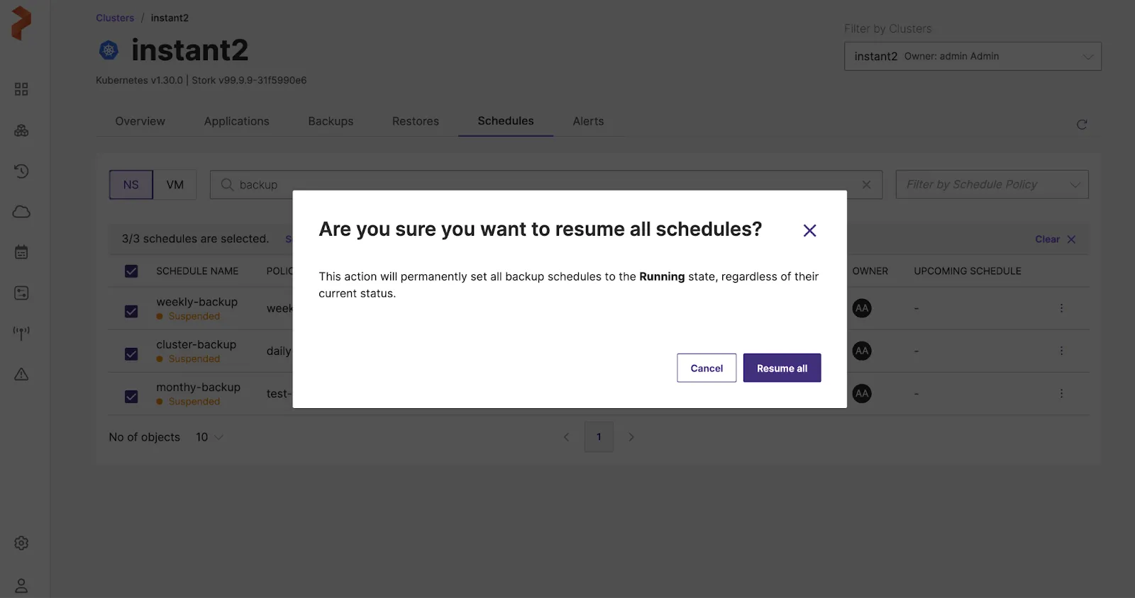
Task: Uncheck the weekly-backup schedule checkbox
Action: click(x=131, y=312)
